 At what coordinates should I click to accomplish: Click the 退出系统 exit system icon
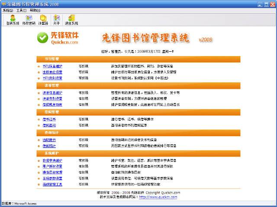coord(71,20)
